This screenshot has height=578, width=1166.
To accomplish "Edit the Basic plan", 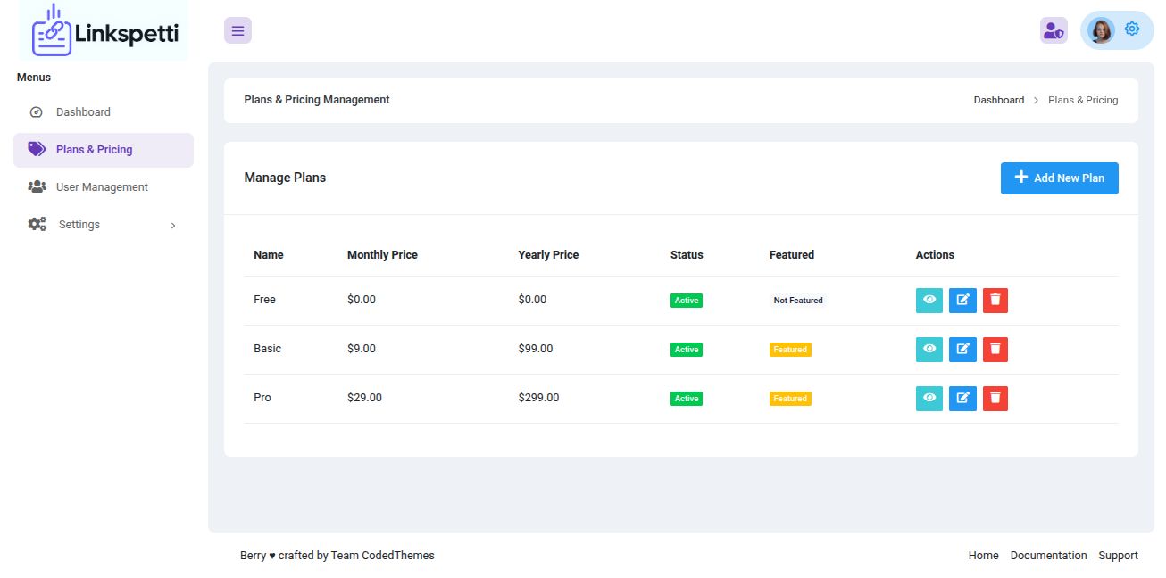I will pyautogui.click(x=962, y=350).
